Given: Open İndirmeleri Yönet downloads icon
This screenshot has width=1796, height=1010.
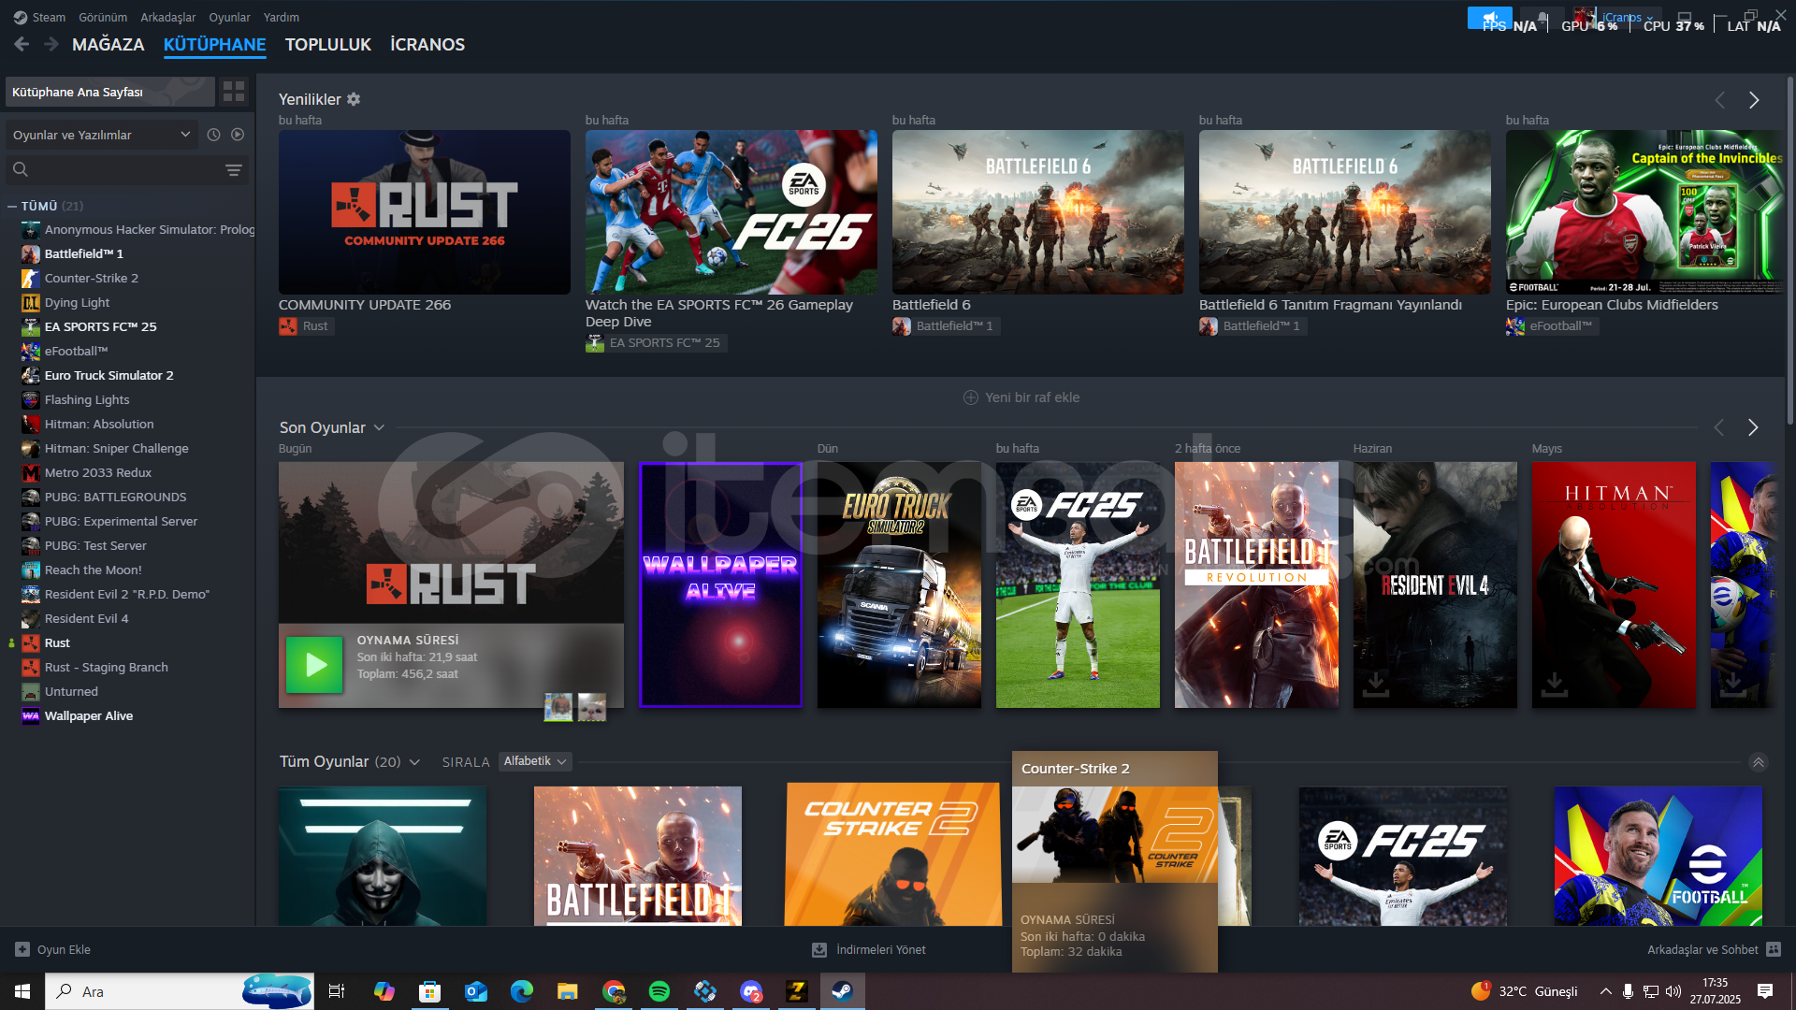Looking at the screenshot, I should 819,949.
